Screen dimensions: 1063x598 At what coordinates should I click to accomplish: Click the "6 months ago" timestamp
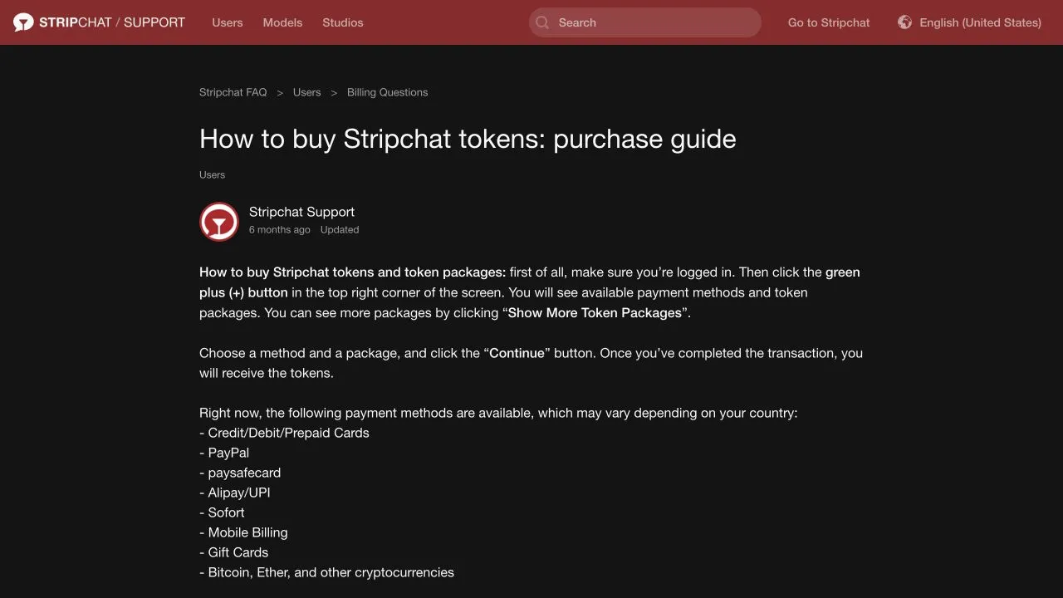(x=280, y=229)
